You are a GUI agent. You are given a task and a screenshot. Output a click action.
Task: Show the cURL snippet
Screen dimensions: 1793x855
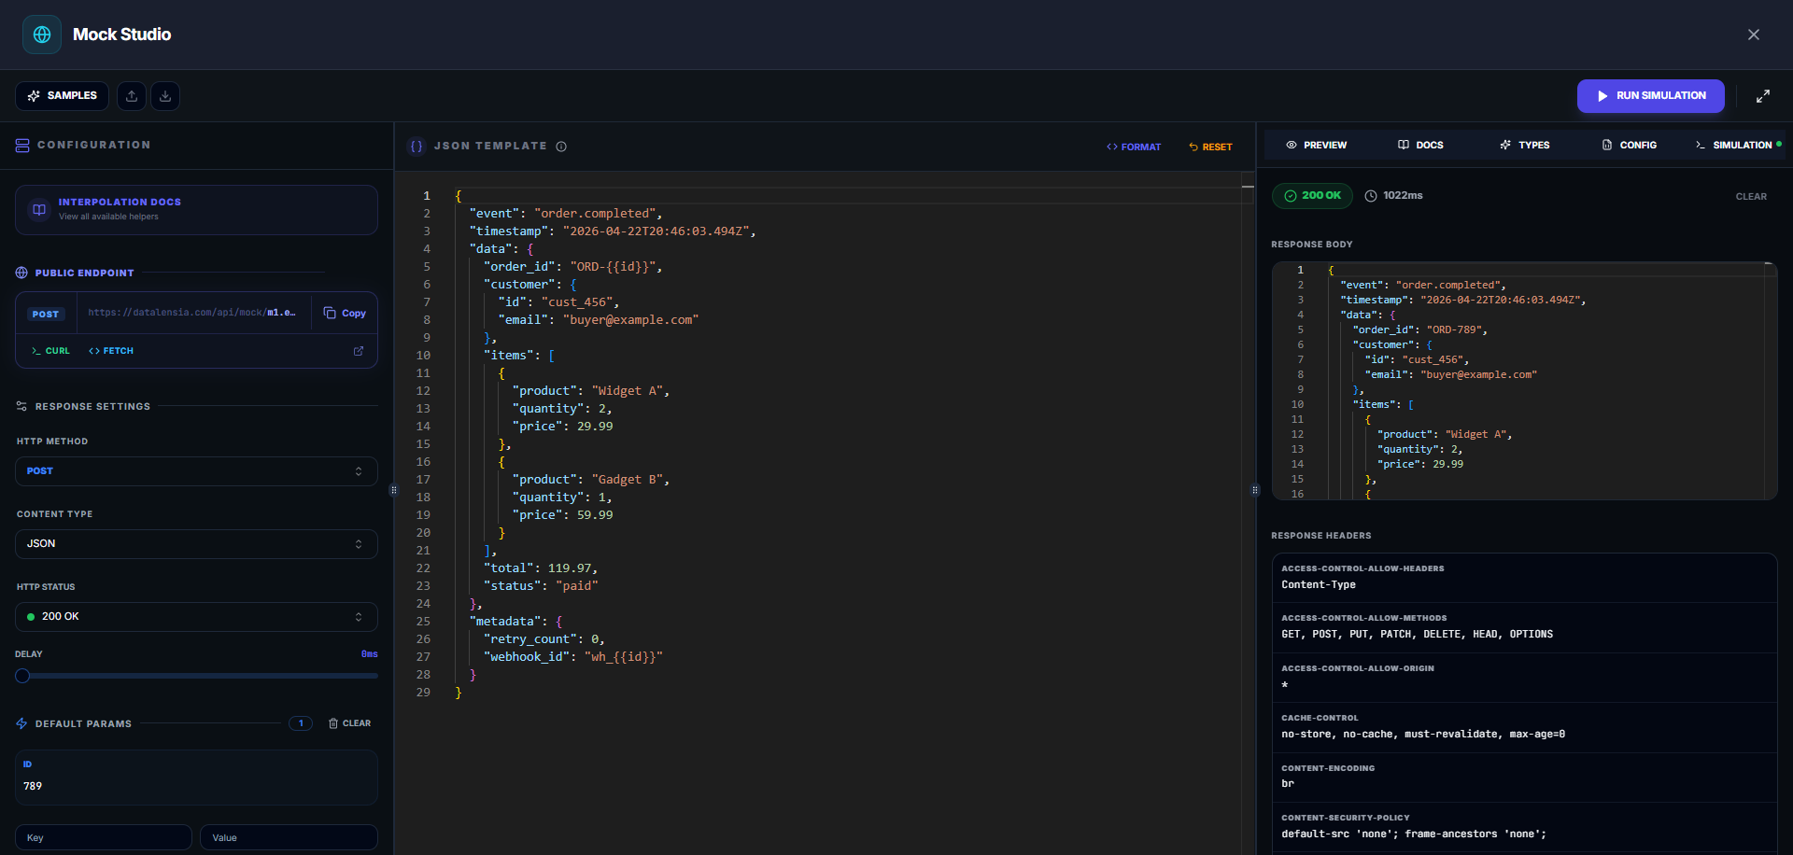click(50, 351)
